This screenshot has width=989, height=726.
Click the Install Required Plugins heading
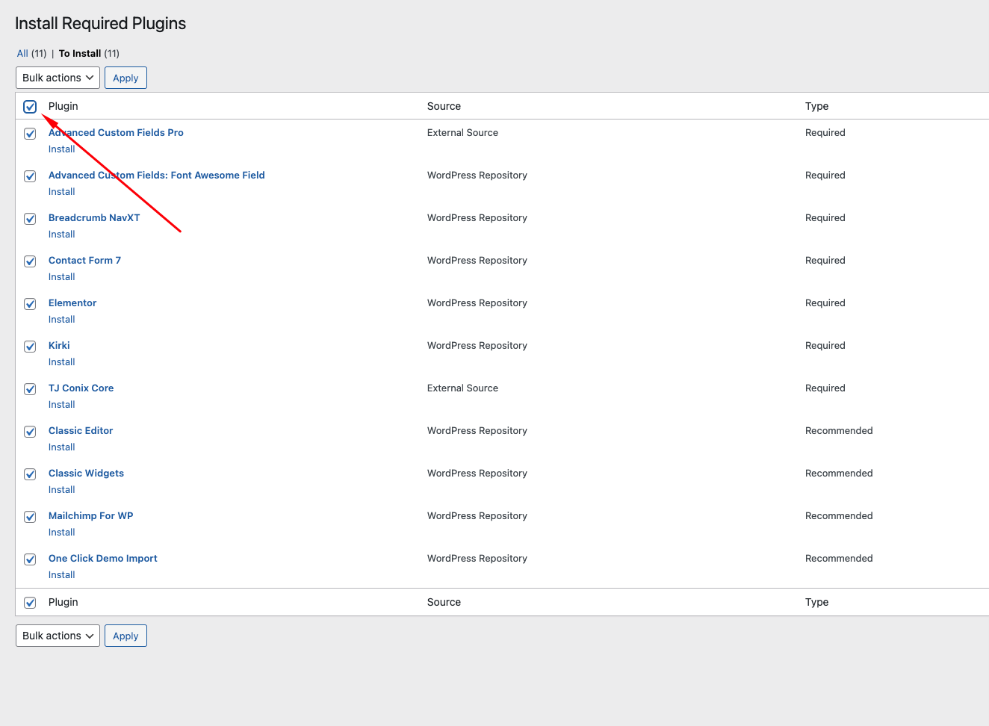click(x=100, y=23)
